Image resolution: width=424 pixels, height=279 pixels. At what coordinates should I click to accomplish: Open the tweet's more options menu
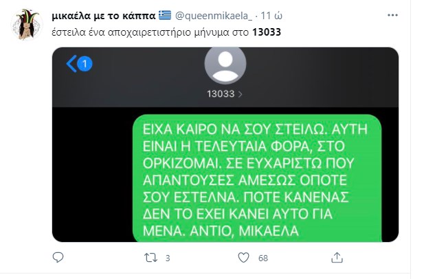392,15
